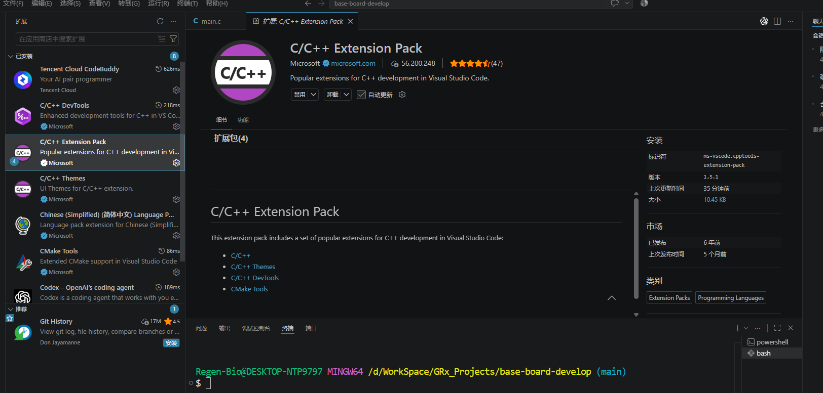Split the editor to the right
Screen dimensions: 823x393
777,21
